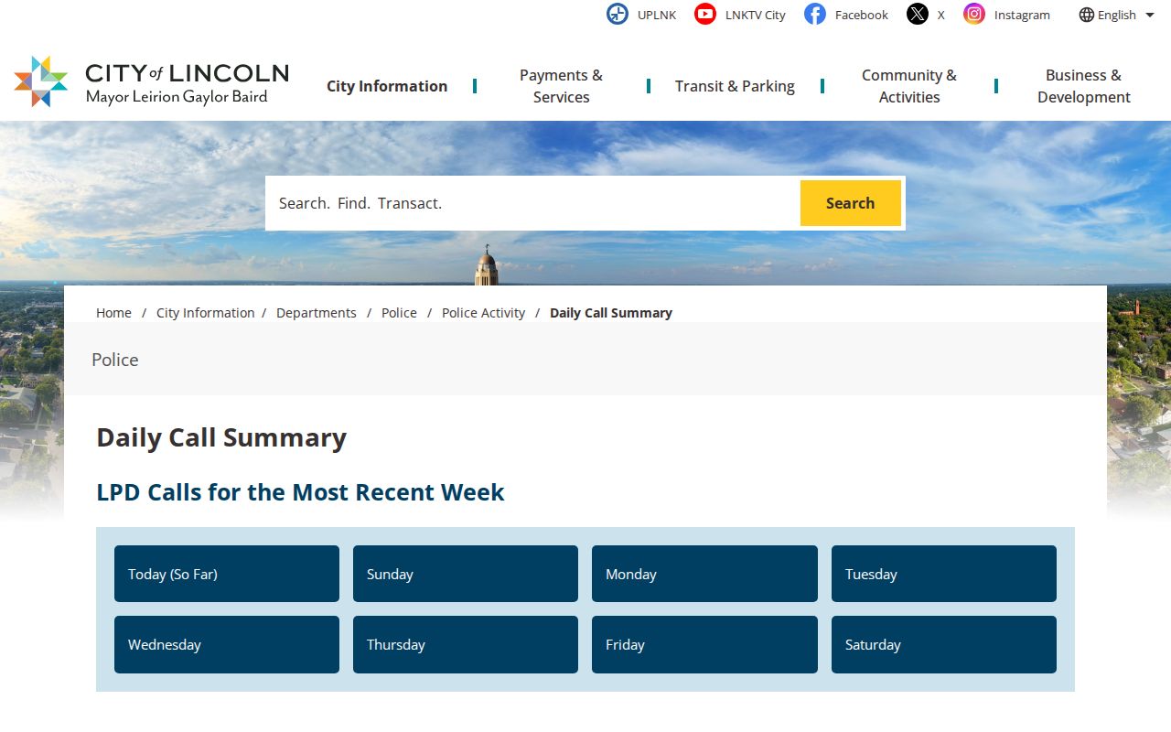Open the Business & Development menu
Image resolution: width=1171 pixels, height=732 pixels.
pyautogui.click(x=1083, y=86)
